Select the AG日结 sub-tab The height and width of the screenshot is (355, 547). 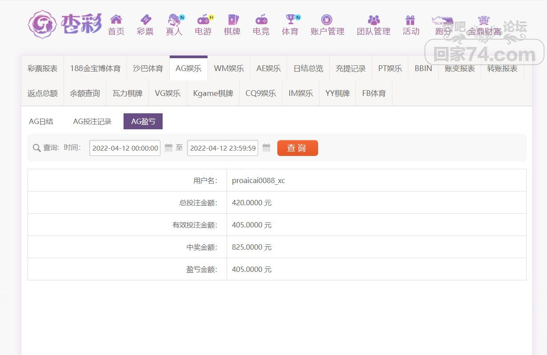tap(41, 121)
